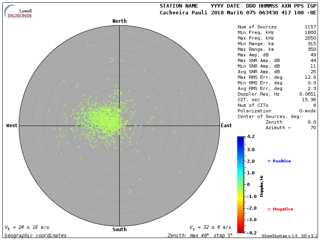Click the Vz vertical velocity readout
Screen dimensions: 320x240
[x=210, y=227]
